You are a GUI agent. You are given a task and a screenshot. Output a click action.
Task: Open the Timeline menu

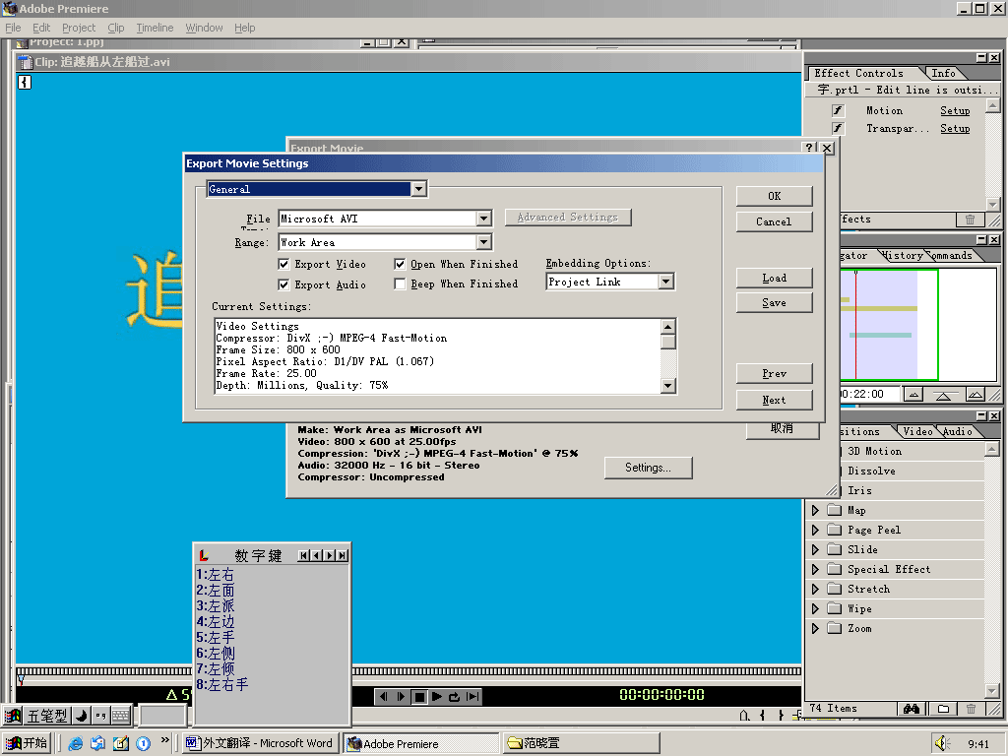[x=155, y=28]
